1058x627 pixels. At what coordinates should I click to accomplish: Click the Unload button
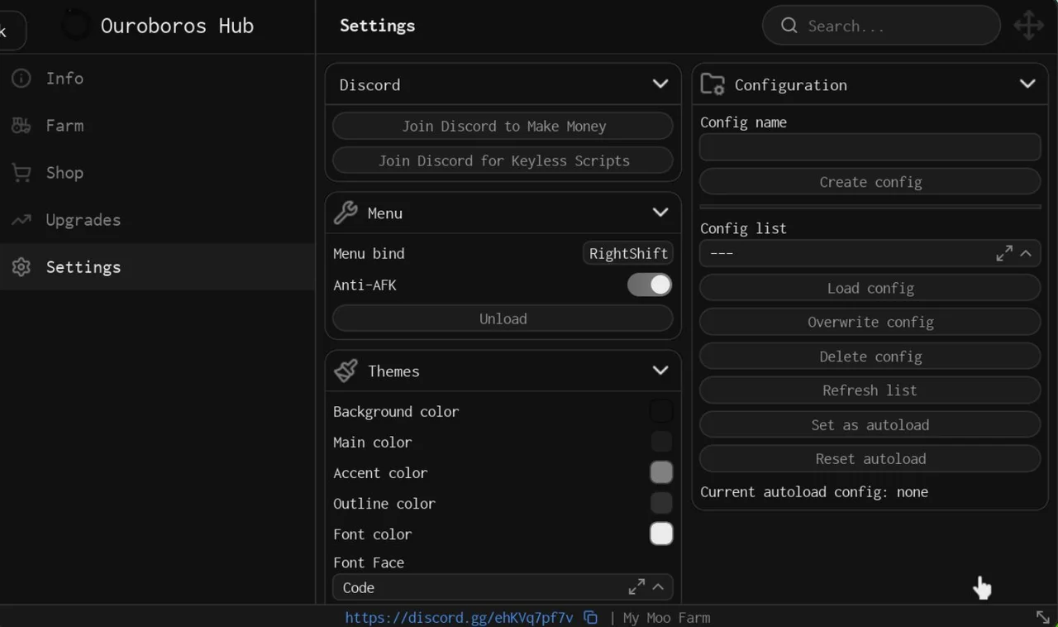click(x=503, y=318)
